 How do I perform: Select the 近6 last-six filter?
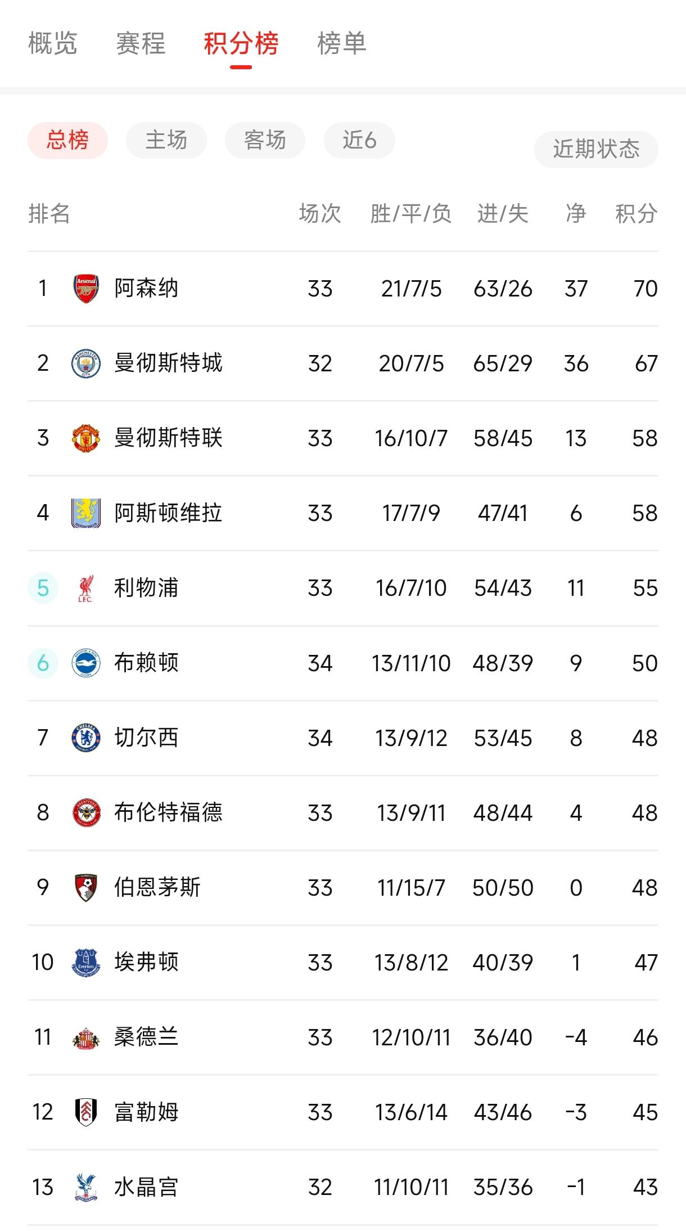coord(359,140)
